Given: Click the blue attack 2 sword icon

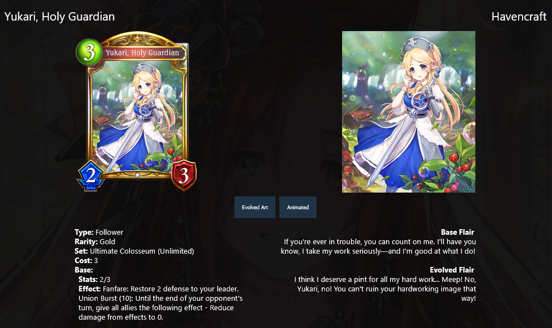Looking at the screenshot, I should [91, 175].
